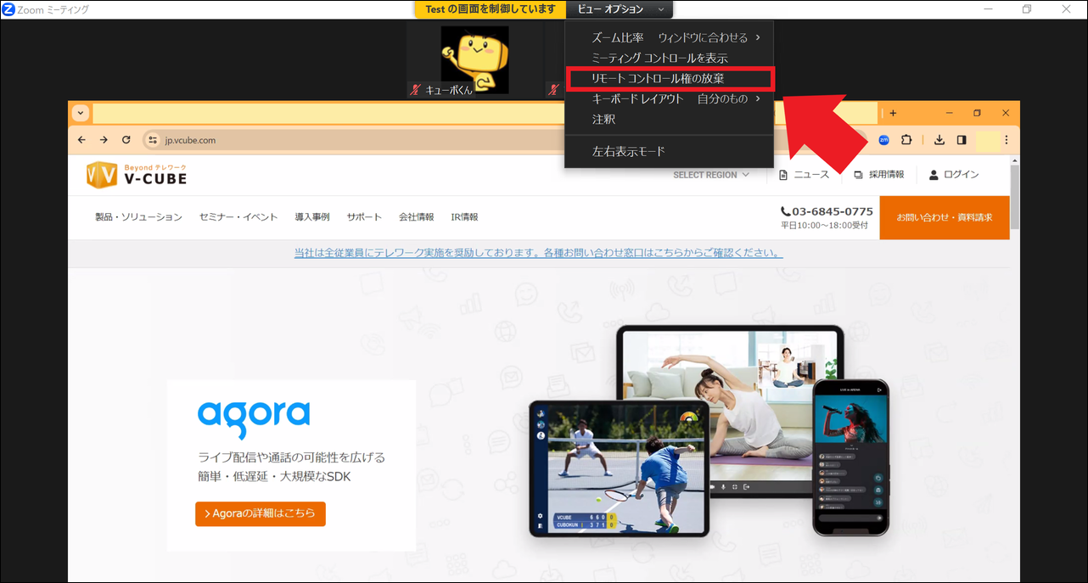Select 左右表示モード menu item
The width and height of the screenshot is (1088, 583).
pyautogui.click(x=670, y=151)
